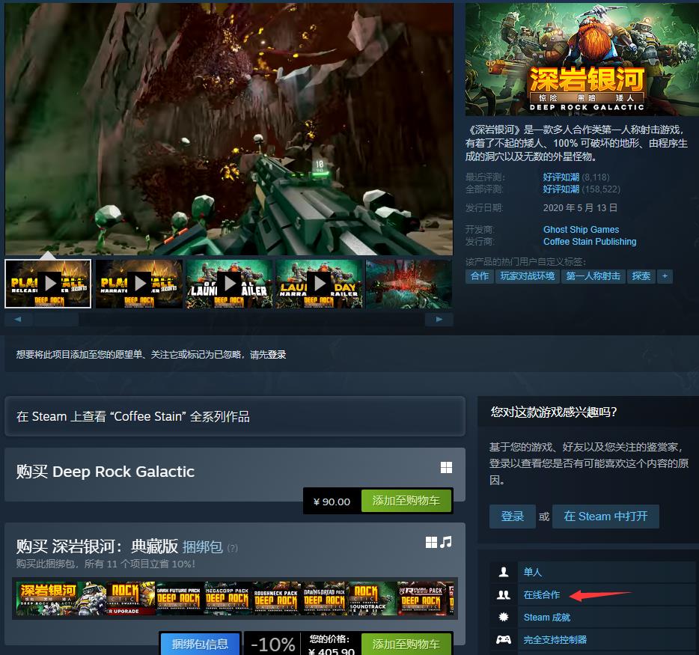Select the 探索 tag
The width and height of the screenshot is (699, 655).
pos(641,276)
